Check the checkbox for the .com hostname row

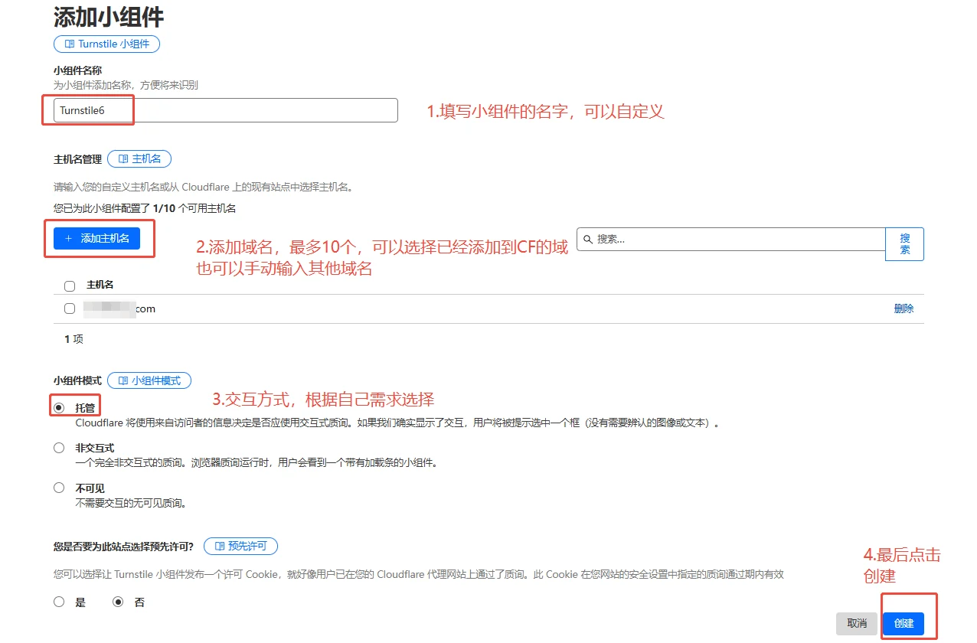click(x=70, y=308)
